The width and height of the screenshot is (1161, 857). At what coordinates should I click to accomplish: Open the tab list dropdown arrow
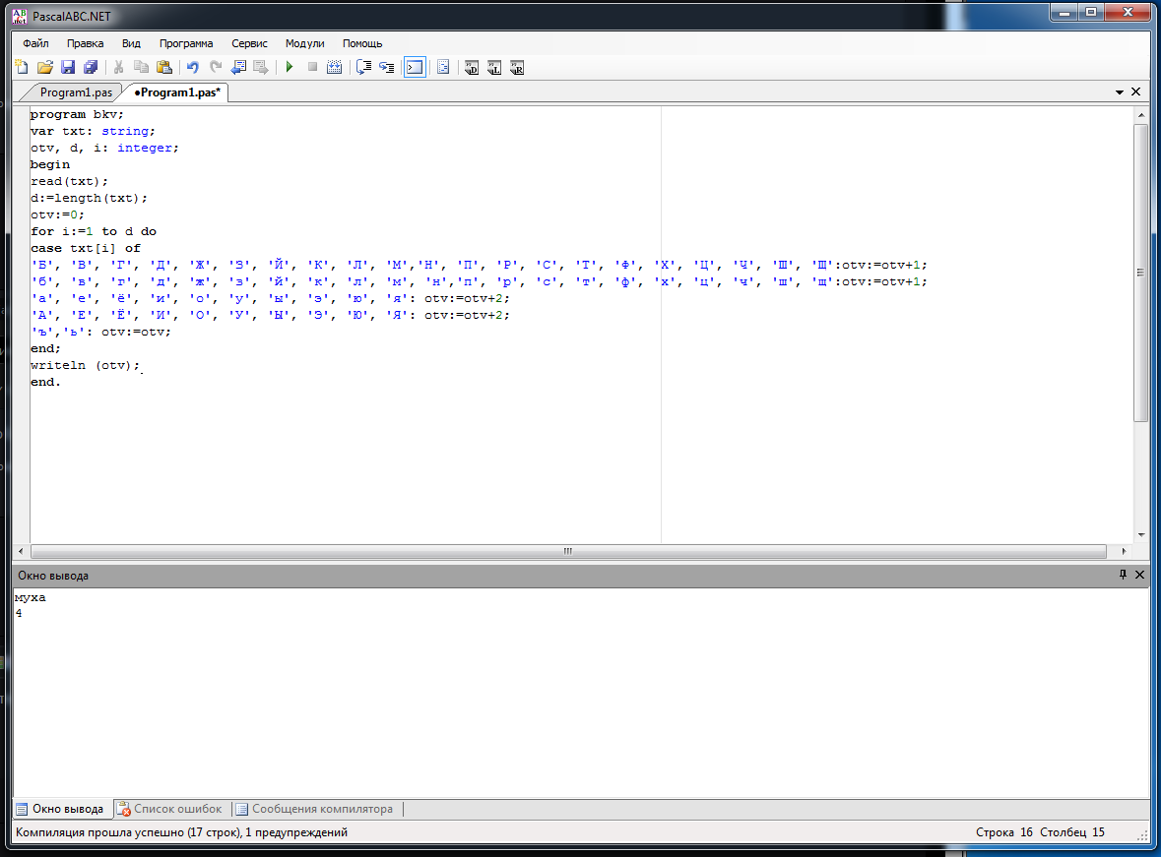[1120, 92]
